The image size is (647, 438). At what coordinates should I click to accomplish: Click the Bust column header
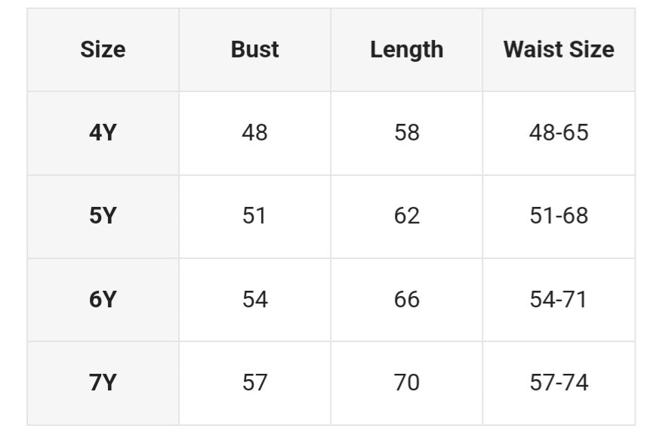pos(254,50)
